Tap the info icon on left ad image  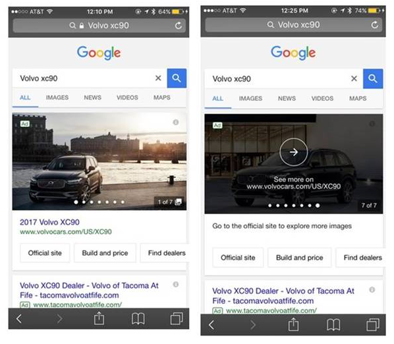tap(176, 122)
